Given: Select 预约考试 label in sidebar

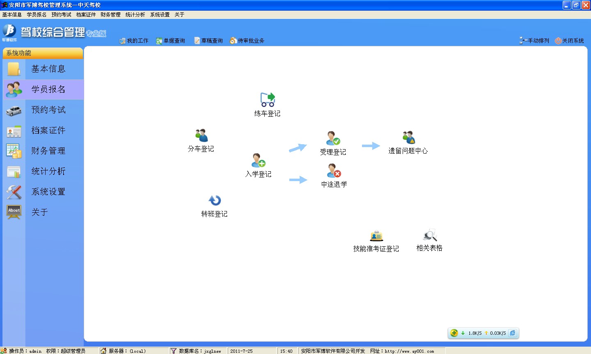Looking at the screenshot, I should click(48, 110).
